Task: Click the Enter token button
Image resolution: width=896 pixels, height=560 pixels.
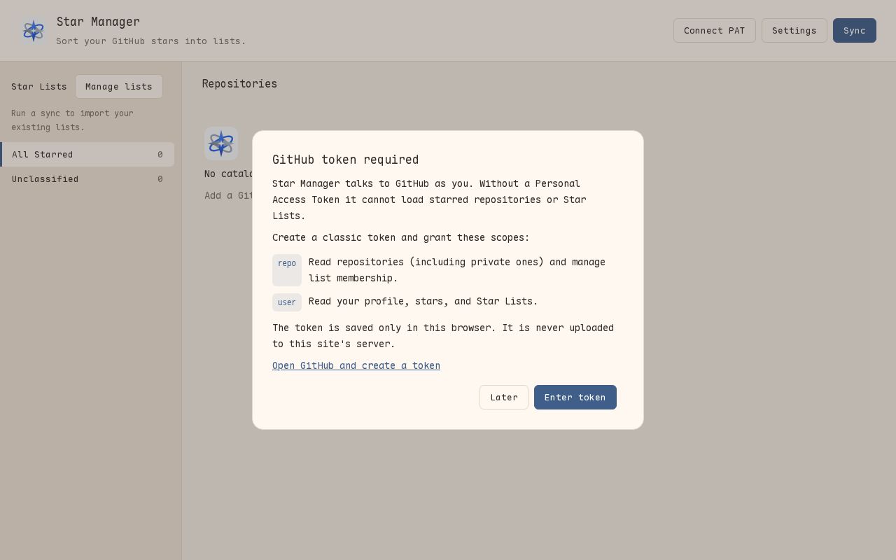Action: (575, 398)
